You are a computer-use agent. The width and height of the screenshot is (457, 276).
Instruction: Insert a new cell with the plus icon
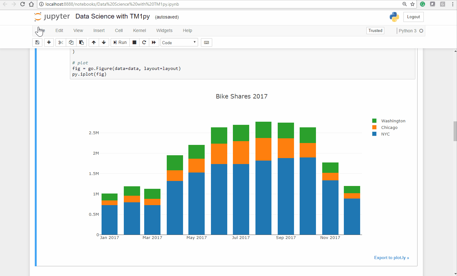(x=49, y=42)
